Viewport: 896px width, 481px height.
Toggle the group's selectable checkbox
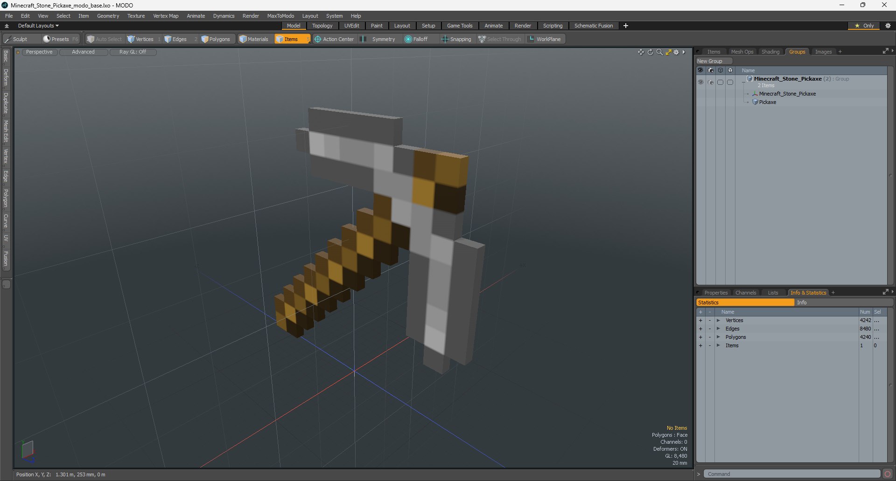point(721,82)
